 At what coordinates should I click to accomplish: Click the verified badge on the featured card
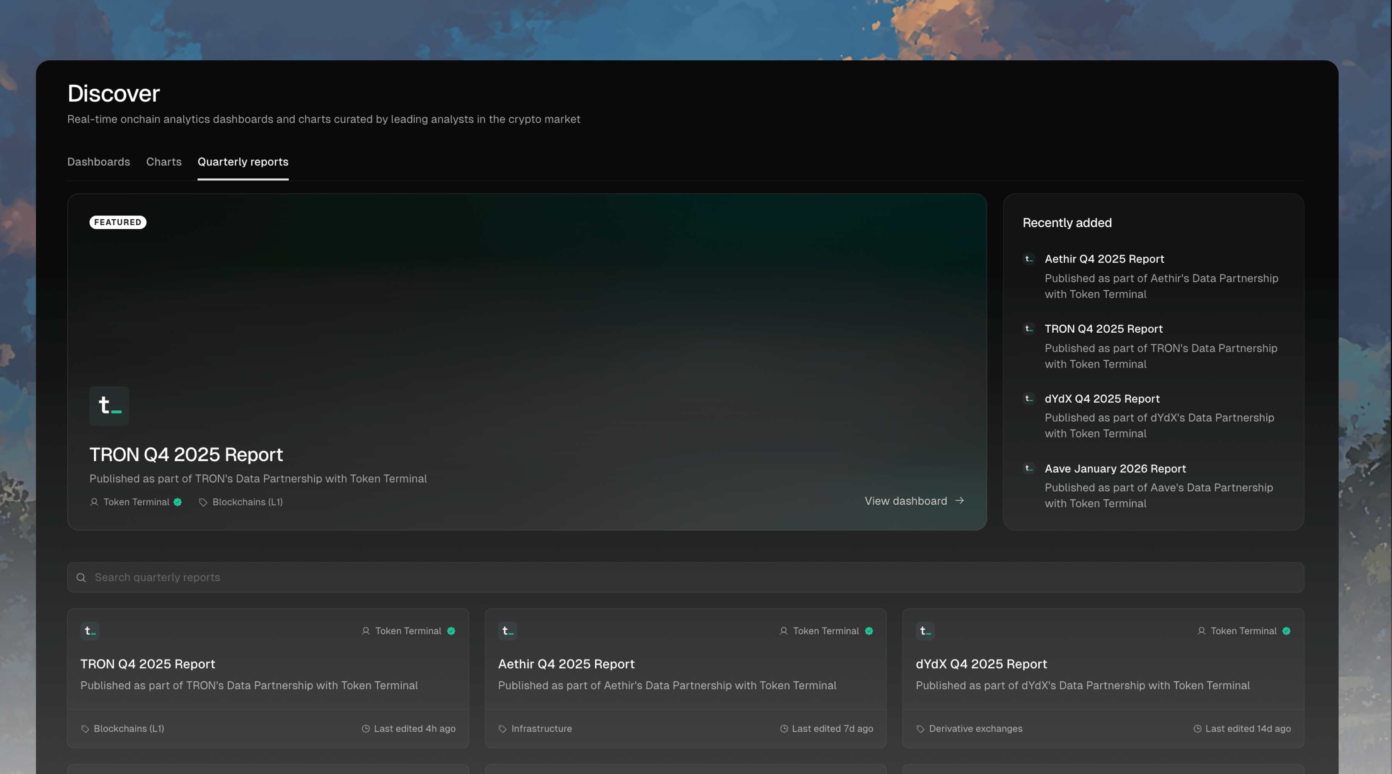click(x=178, y=502)
